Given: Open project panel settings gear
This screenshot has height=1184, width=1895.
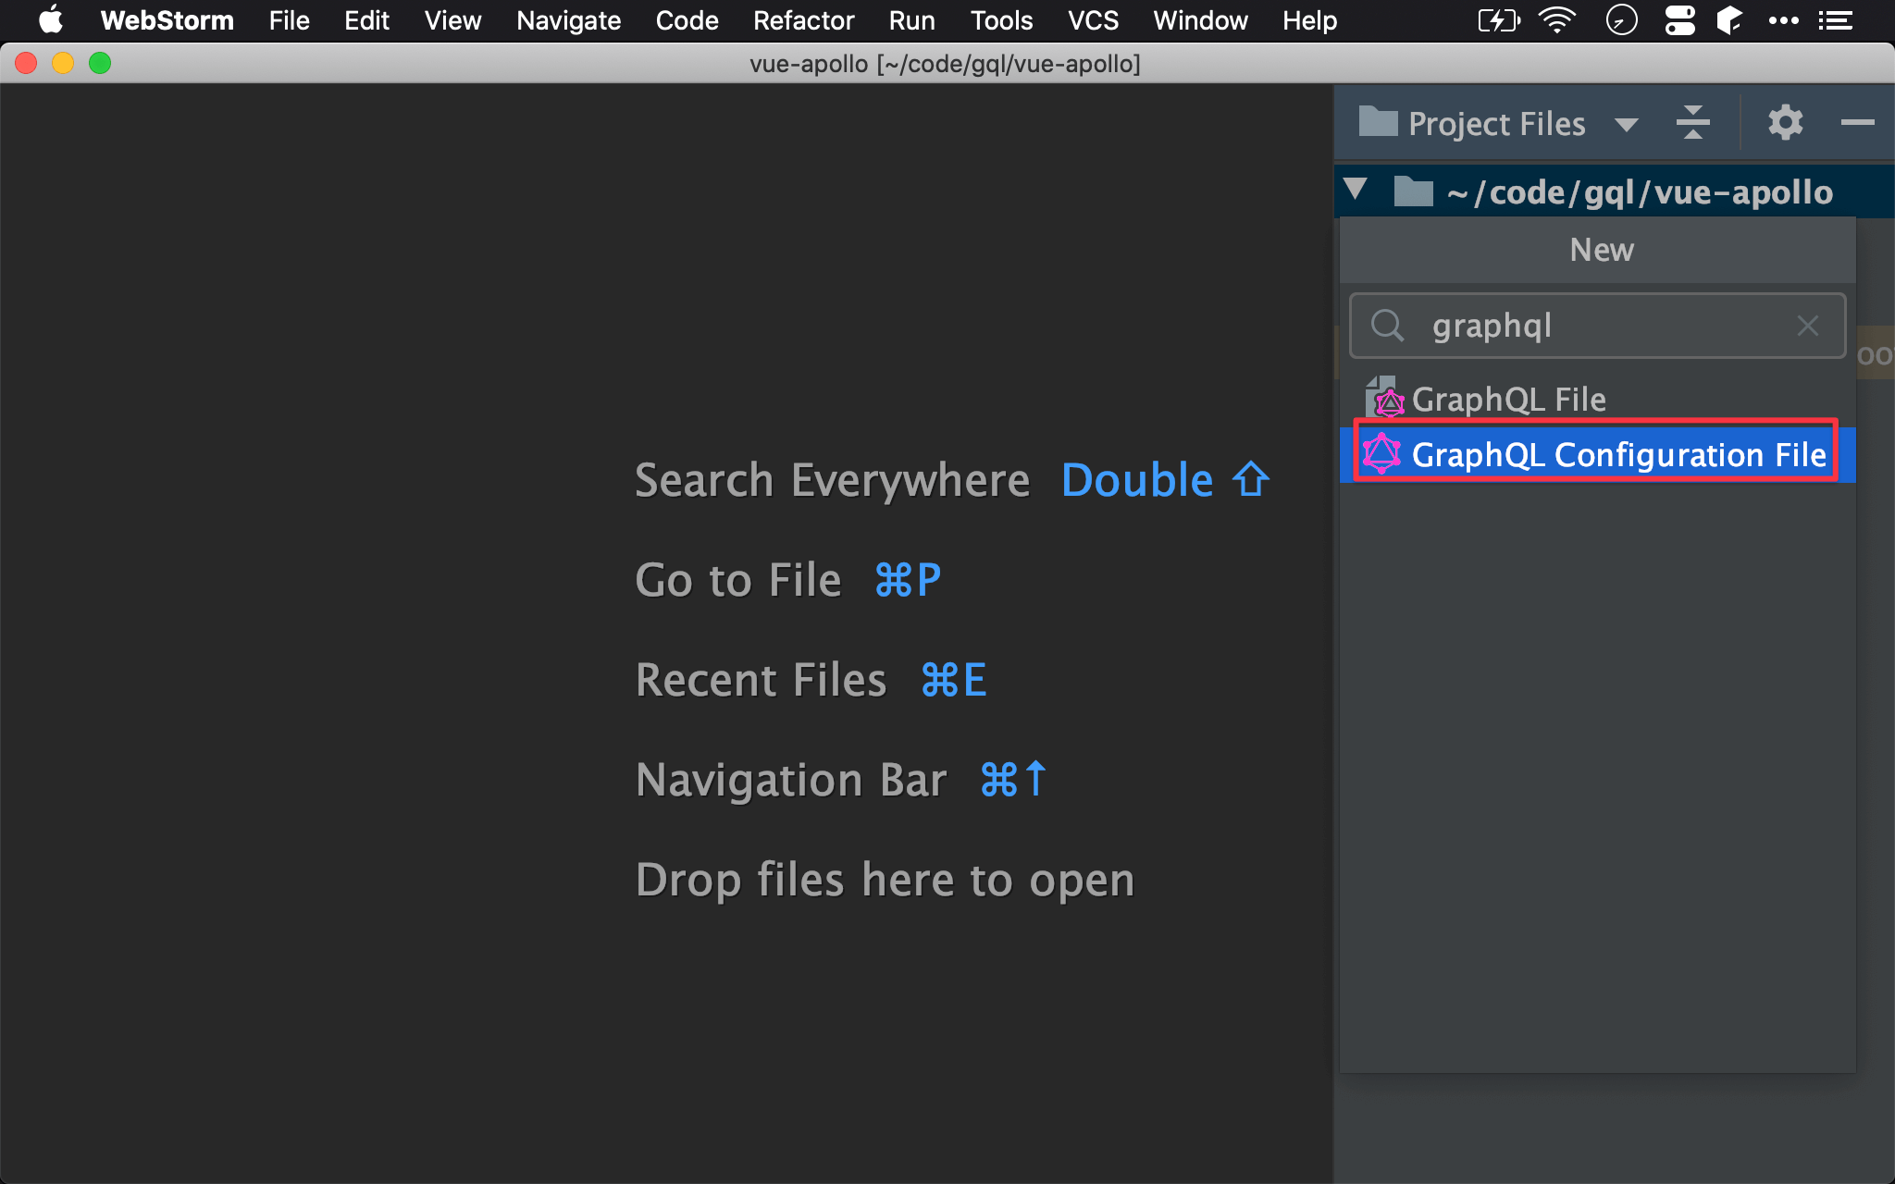Looking at the screenshot, I should point(1785,122).
